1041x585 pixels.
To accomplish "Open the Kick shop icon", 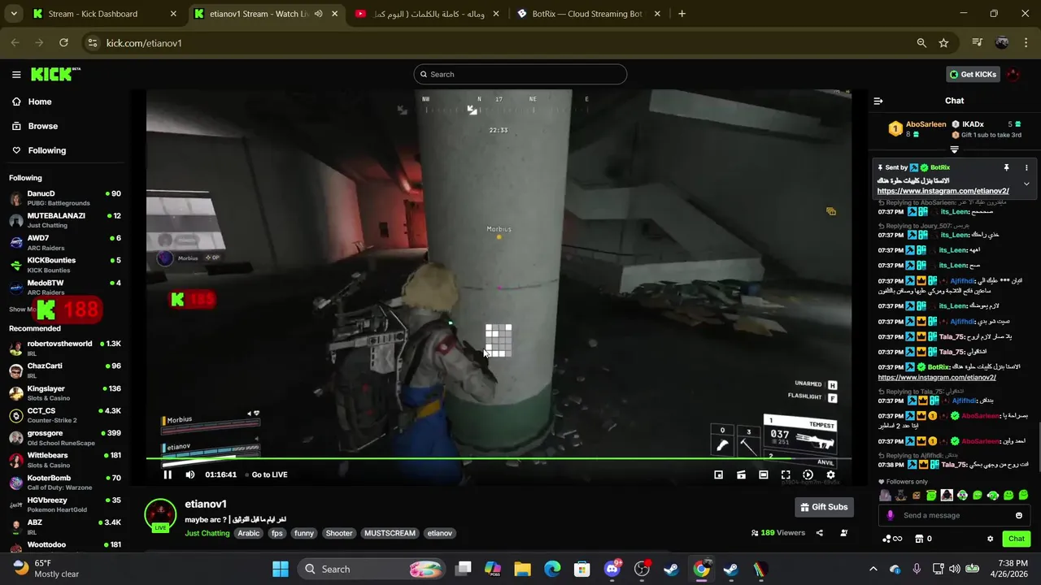I will 919,539.
